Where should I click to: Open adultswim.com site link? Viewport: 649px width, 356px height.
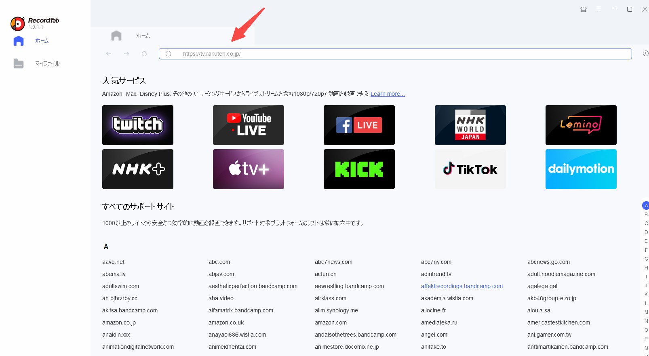click(x=120, y=286)
